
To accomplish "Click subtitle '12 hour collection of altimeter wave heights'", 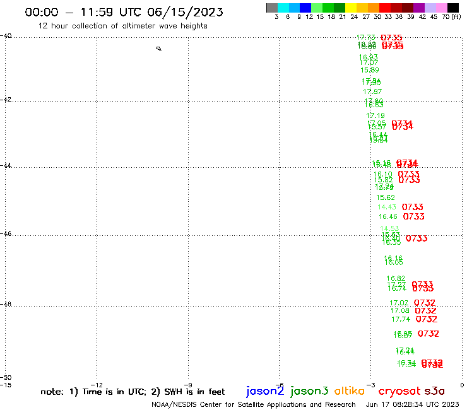I will click(x=122, y=26).
